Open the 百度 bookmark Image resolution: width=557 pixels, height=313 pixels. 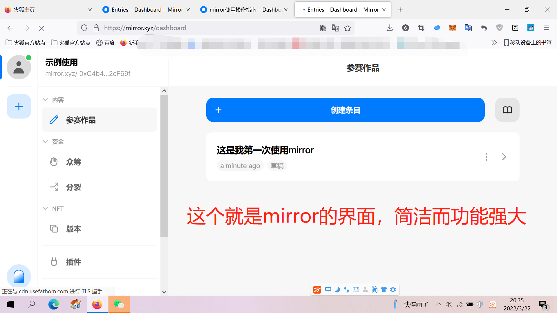click(106, 43)
